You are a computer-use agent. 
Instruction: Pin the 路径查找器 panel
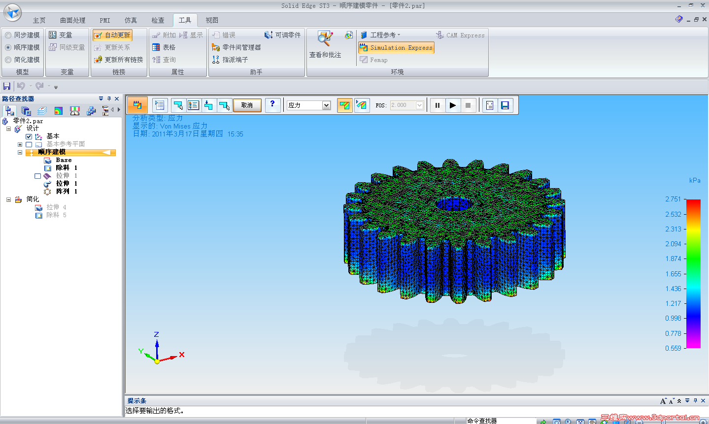pyautogui.click(x=109, y=98)
